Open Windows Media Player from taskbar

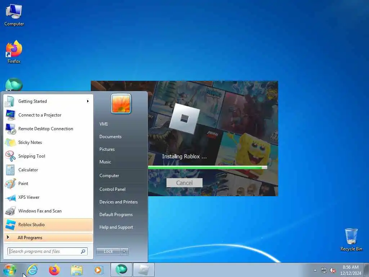98,270
